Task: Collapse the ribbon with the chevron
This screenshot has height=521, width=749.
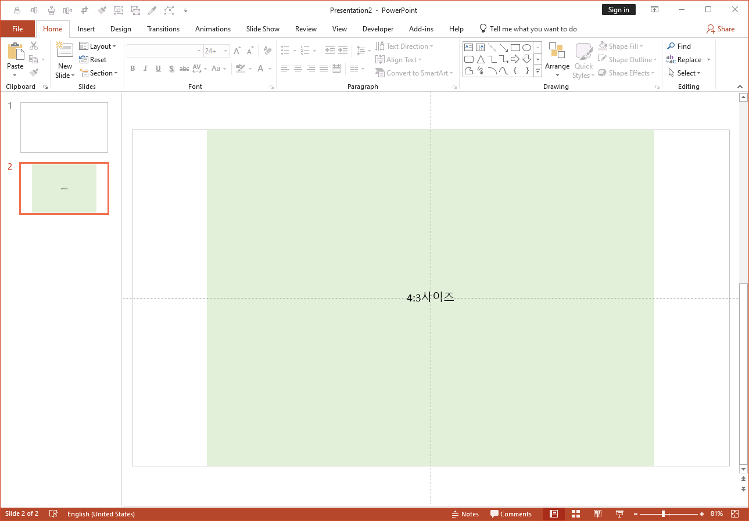Action: point(740,87)
